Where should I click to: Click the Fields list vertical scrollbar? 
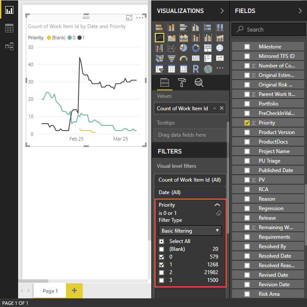pos(306,215)
